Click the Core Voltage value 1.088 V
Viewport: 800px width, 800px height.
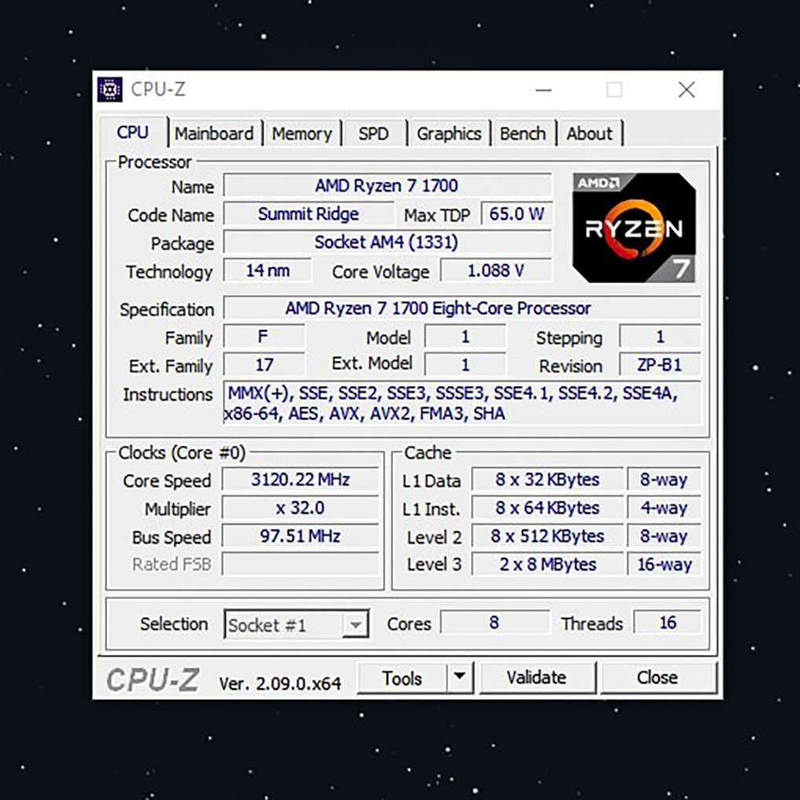(x=496, y=270)
